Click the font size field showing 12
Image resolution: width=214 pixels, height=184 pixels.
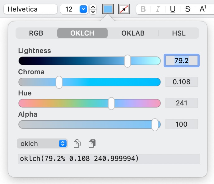tap(69, 9)
